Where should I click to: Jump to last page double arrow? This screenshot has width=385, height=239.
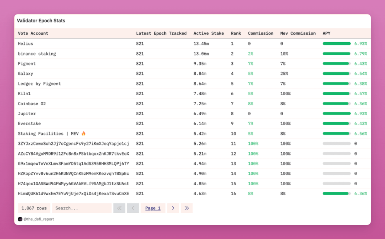(187, 208)
